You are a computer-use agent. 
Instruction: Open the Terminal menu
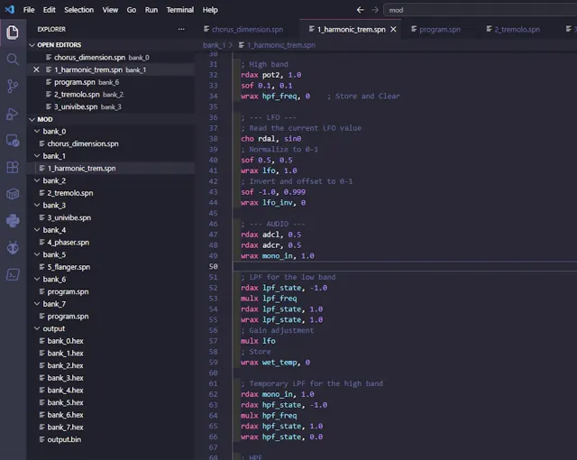point(180,10)
